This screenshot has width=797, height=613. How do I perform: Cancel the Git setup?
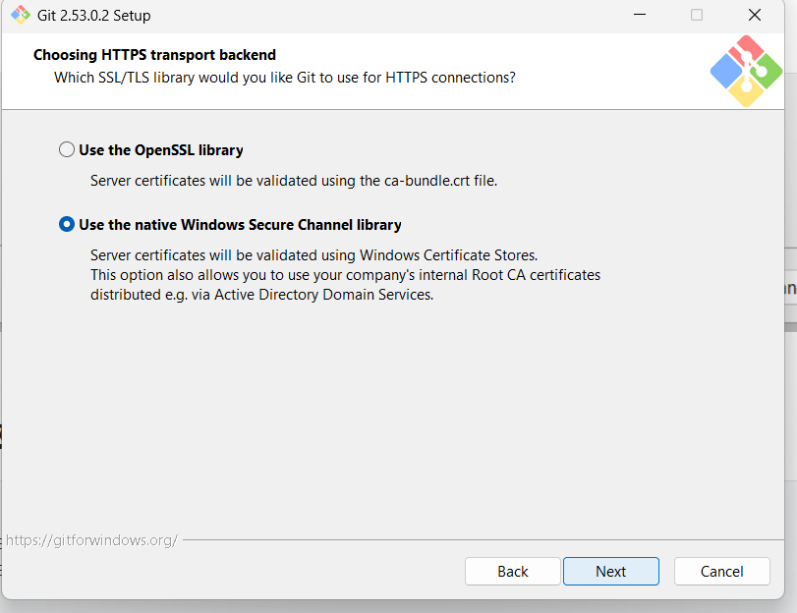tap(721, 572)
